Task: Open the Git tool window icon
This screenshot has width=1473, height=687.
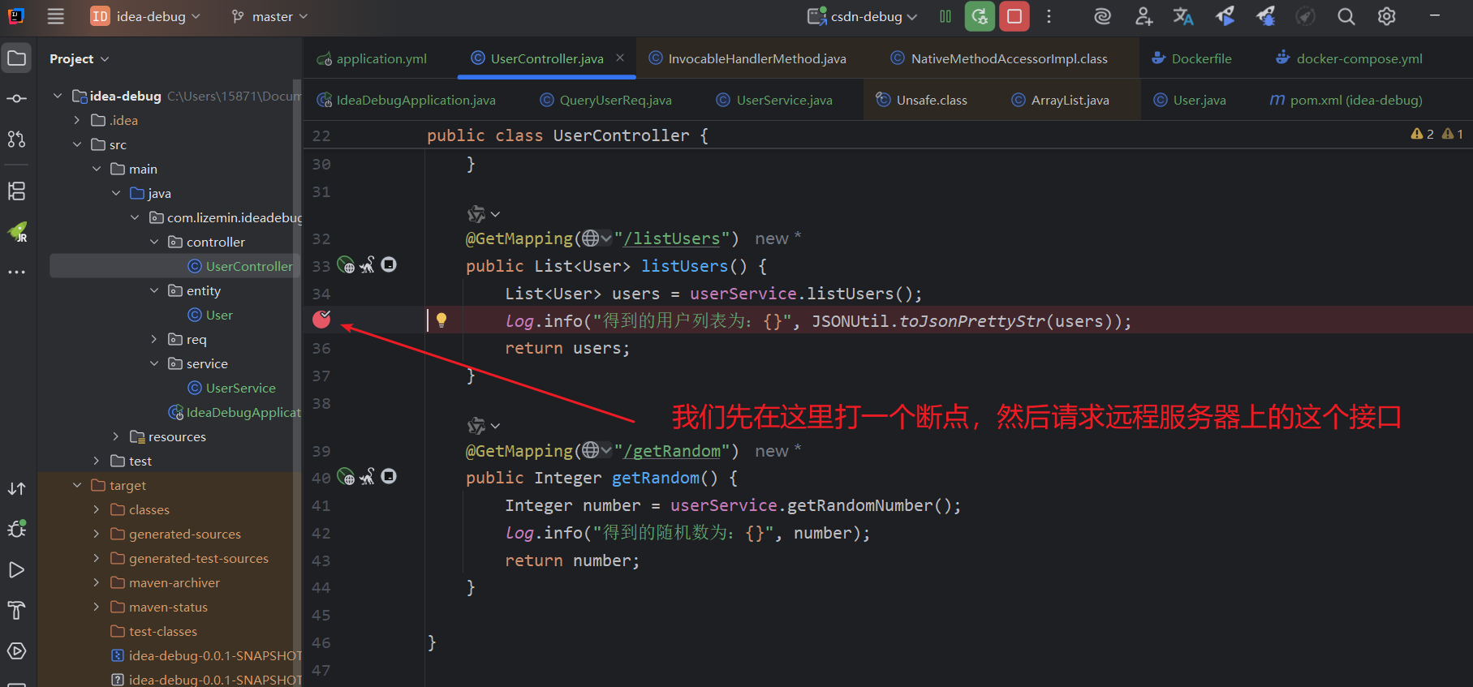Action: point(16,489)
